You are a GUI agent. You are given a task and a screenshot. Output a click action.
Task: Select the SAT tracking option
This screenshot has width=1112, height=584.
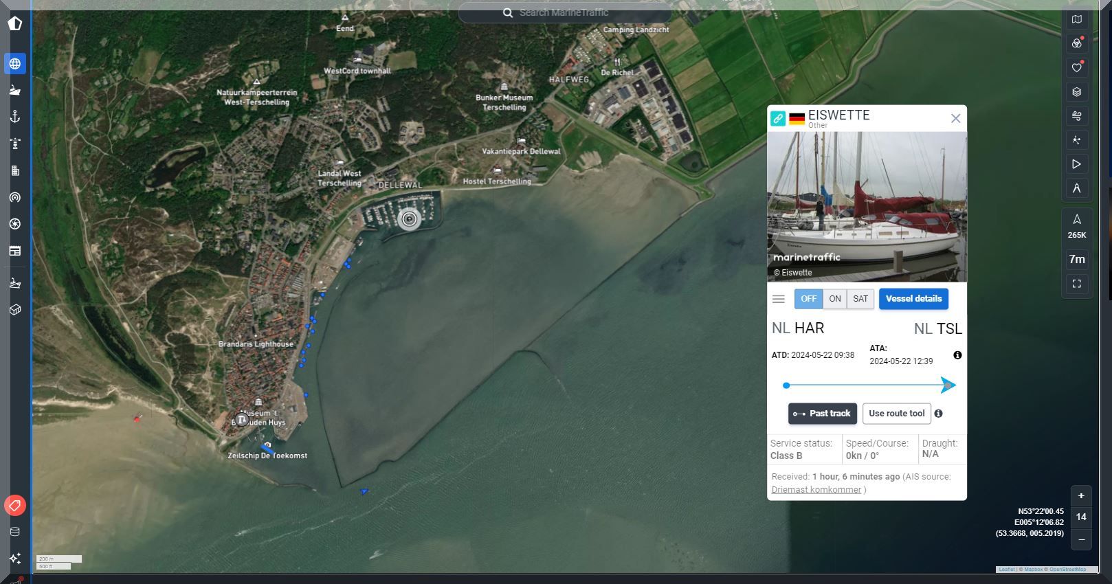tap(860, 299)
